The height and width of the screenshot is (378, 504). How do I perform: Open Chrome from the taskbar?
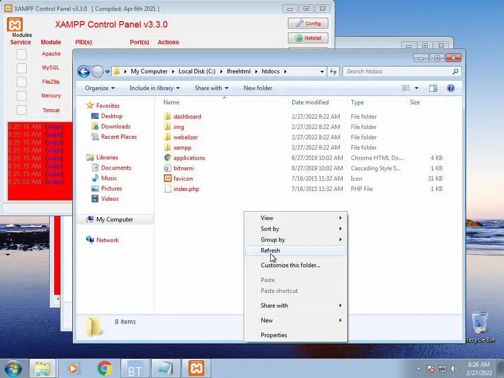(104, 368)
